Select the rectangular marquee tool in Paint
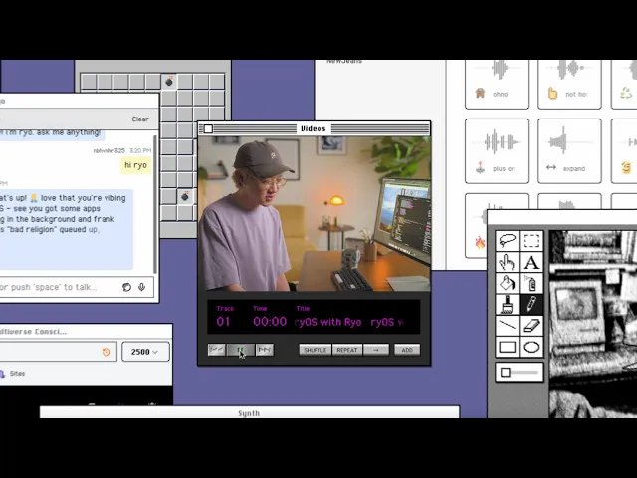Image resolution: width=637 pixels, height=478 pixels. coord(531,241)
